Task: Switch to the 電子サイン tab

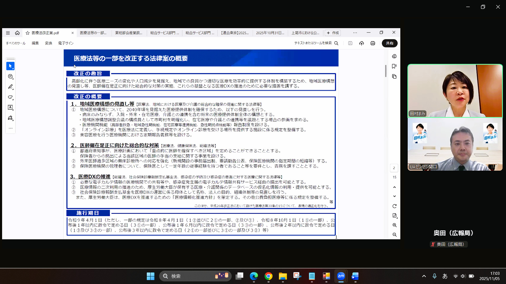Action: tap(66, 43)
